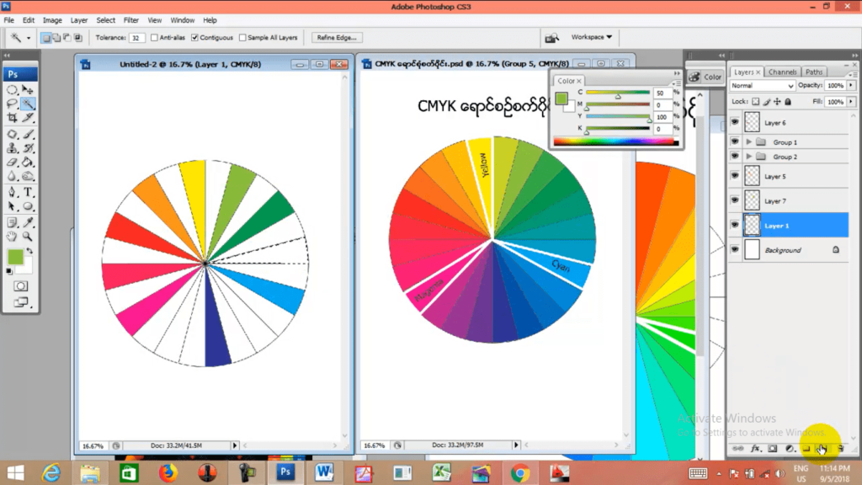Select the Lasso tool
The height and width of the screenshot is (485, 862).
pos(12,104)
